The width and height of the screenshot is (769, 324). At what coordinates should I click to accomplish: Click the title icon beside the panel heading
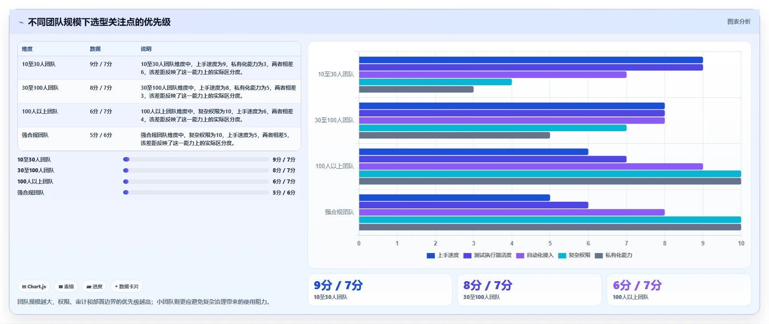click(x=21, y=22)
